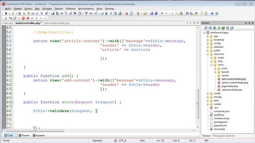Expand the bootstrap folder
The image size is (255, 143).
(x=208, y=40)
